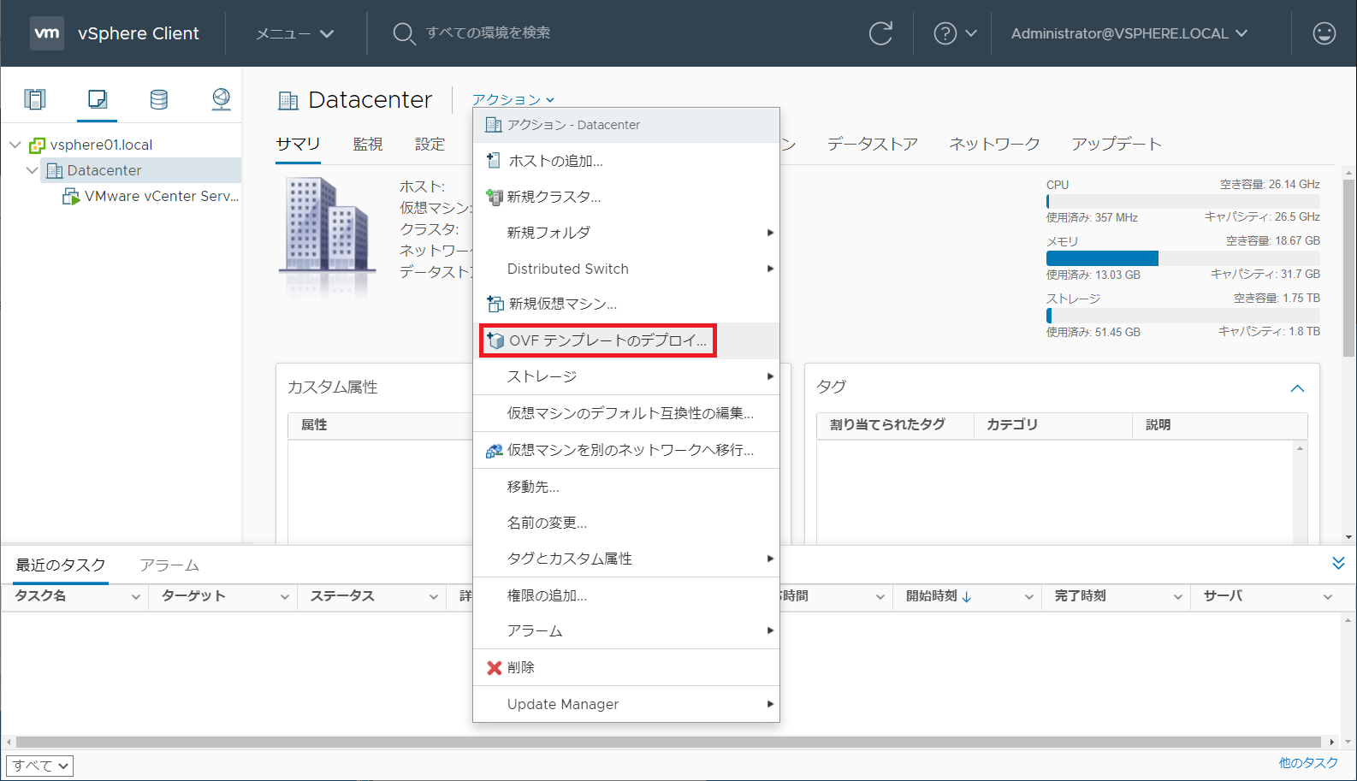Select VMware vCenter Serv... tree item
Image resolution: width=1357 pixels, height=781 pixels.
[x=161, y=196]
